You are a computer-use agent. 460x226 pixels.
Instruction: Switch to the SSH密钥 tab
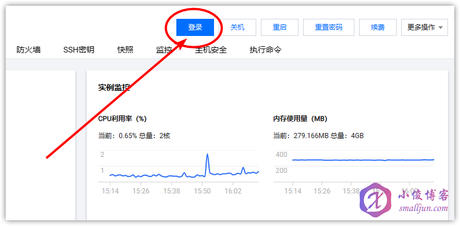[x=79, y=50]
